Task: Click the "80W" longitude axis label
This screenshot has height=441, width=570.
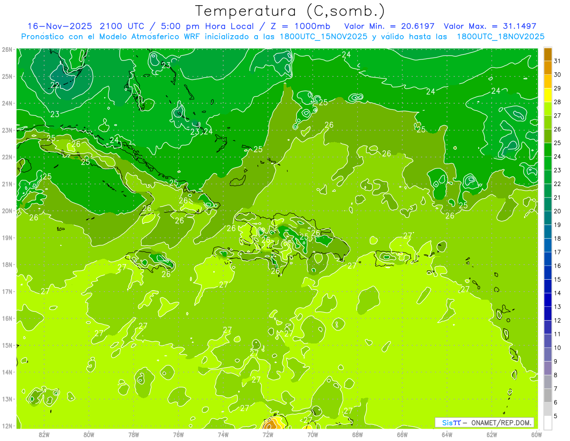Action: pos(89,434)
